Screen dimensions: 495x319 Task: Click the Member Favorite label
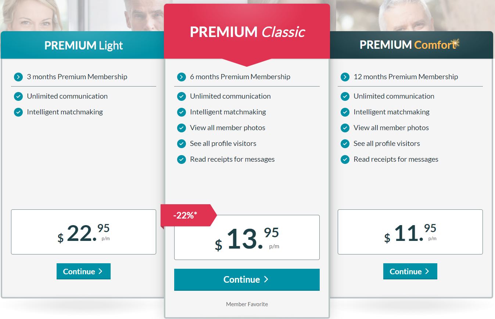point(247,304)
